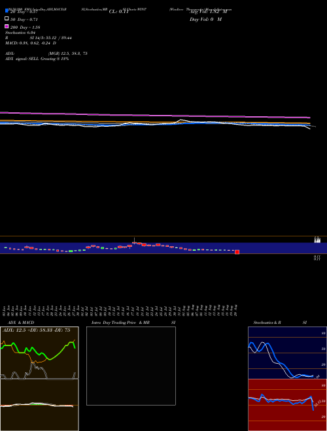Open the blue Stochastics chart panel
This screenshot has height=431, width=327.
click(287, 353)
